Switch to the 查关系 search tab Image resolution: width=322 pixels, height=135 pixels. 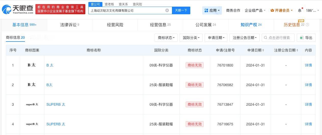tap(123, 4)
